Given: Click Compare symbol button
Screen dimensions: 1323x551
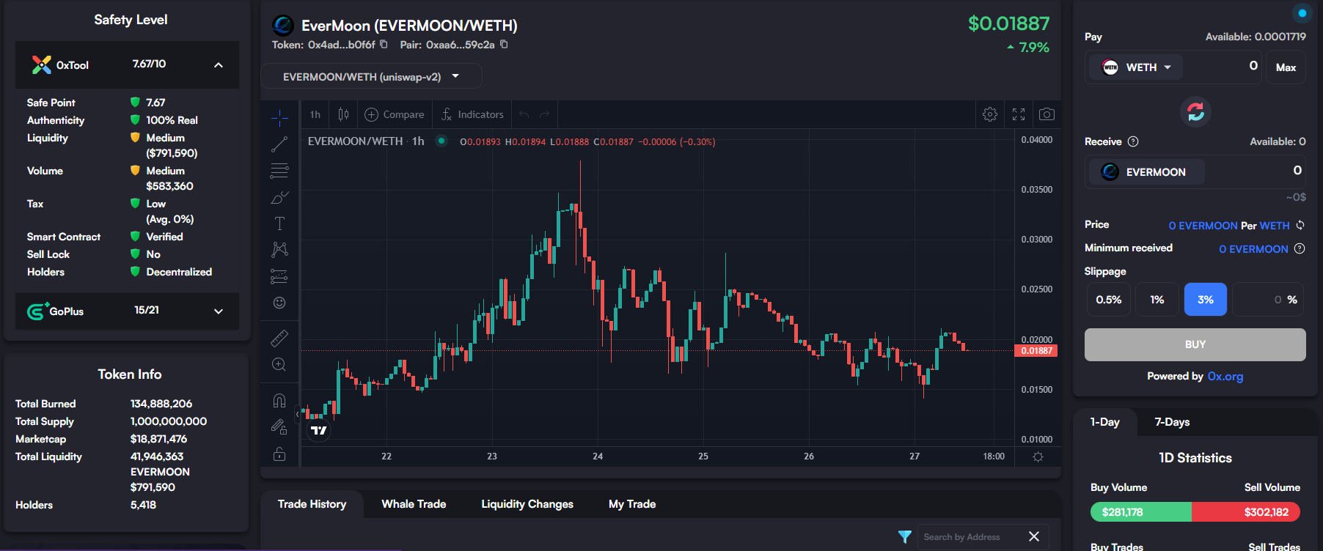Looking at the screenshot, I should 395,114.
